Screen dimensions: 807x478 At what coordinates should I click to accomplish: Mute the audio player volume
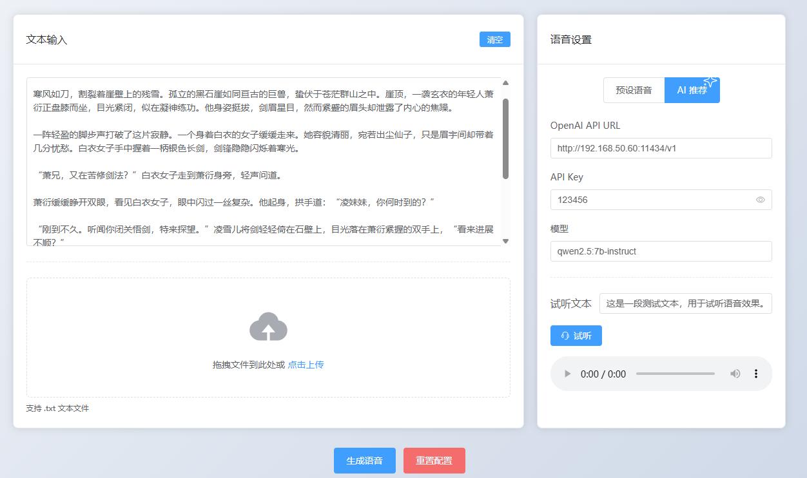pos(735,374)
